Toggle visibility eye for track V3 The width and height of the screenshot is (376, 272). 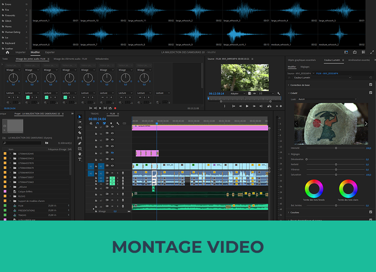(x=112, y=153)
